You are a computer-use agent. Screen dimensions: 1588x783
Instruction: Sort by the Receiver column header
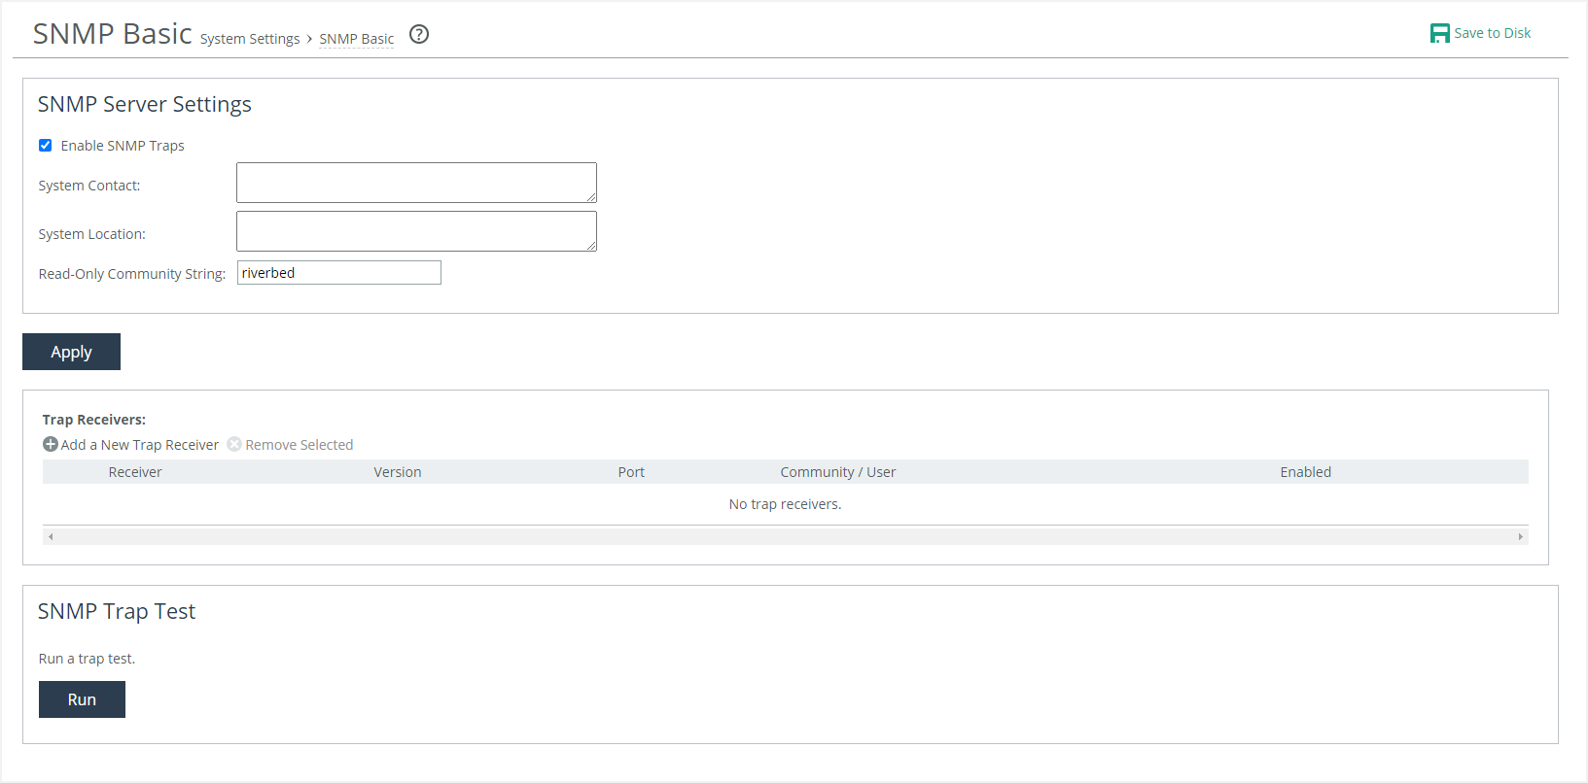135,472
